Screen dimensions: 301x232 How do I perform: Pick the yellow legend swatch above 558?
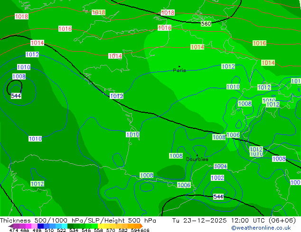tap(101, 226)
